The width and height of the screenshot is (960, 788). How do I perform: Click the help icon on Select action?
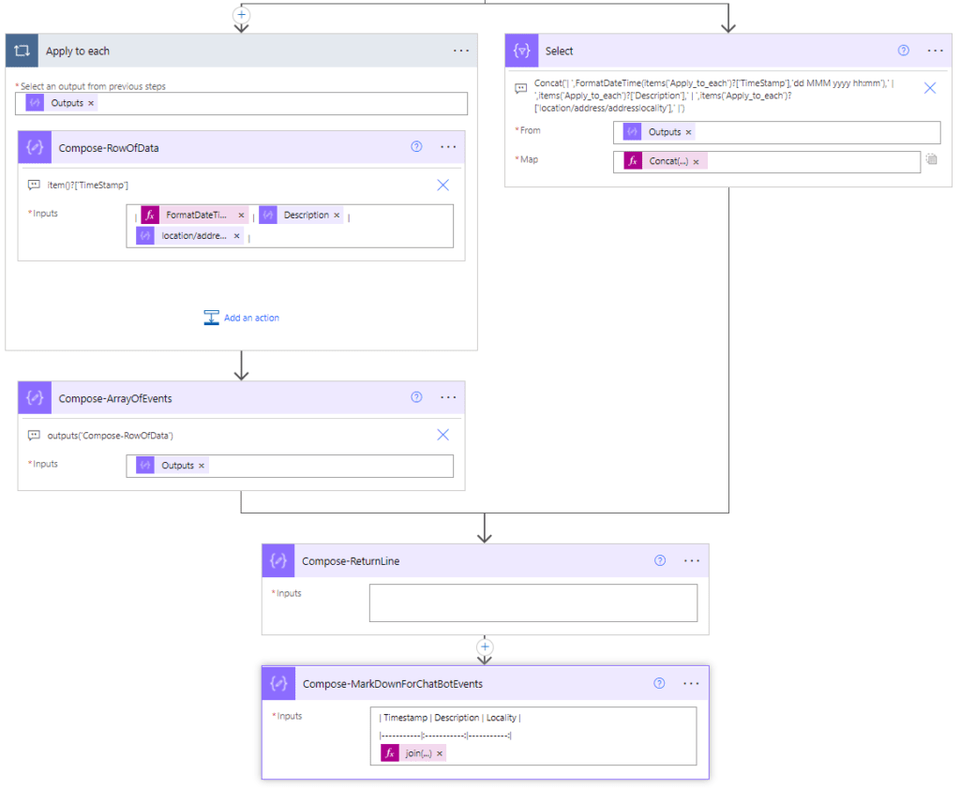point(904,51)
